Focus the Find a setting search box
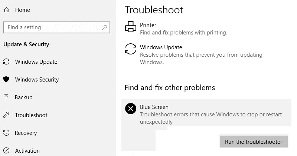Viewport: 297px width, 156px height. coord(57,27)
